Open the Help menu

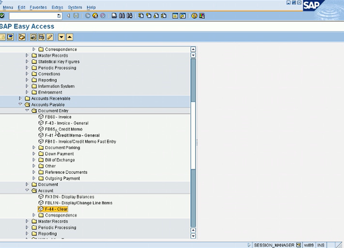coord(91,7)
